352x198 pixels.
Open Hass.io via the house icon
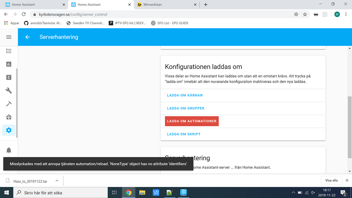(9, 117)
